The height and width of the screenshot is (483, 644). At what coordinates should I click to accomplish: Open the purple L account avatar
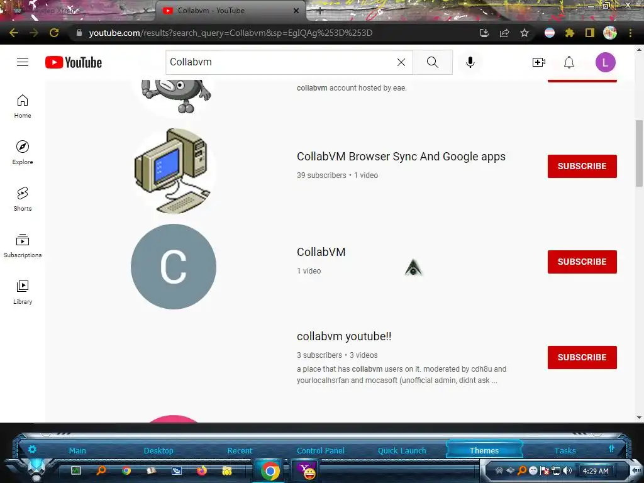(x=606, y=62)
